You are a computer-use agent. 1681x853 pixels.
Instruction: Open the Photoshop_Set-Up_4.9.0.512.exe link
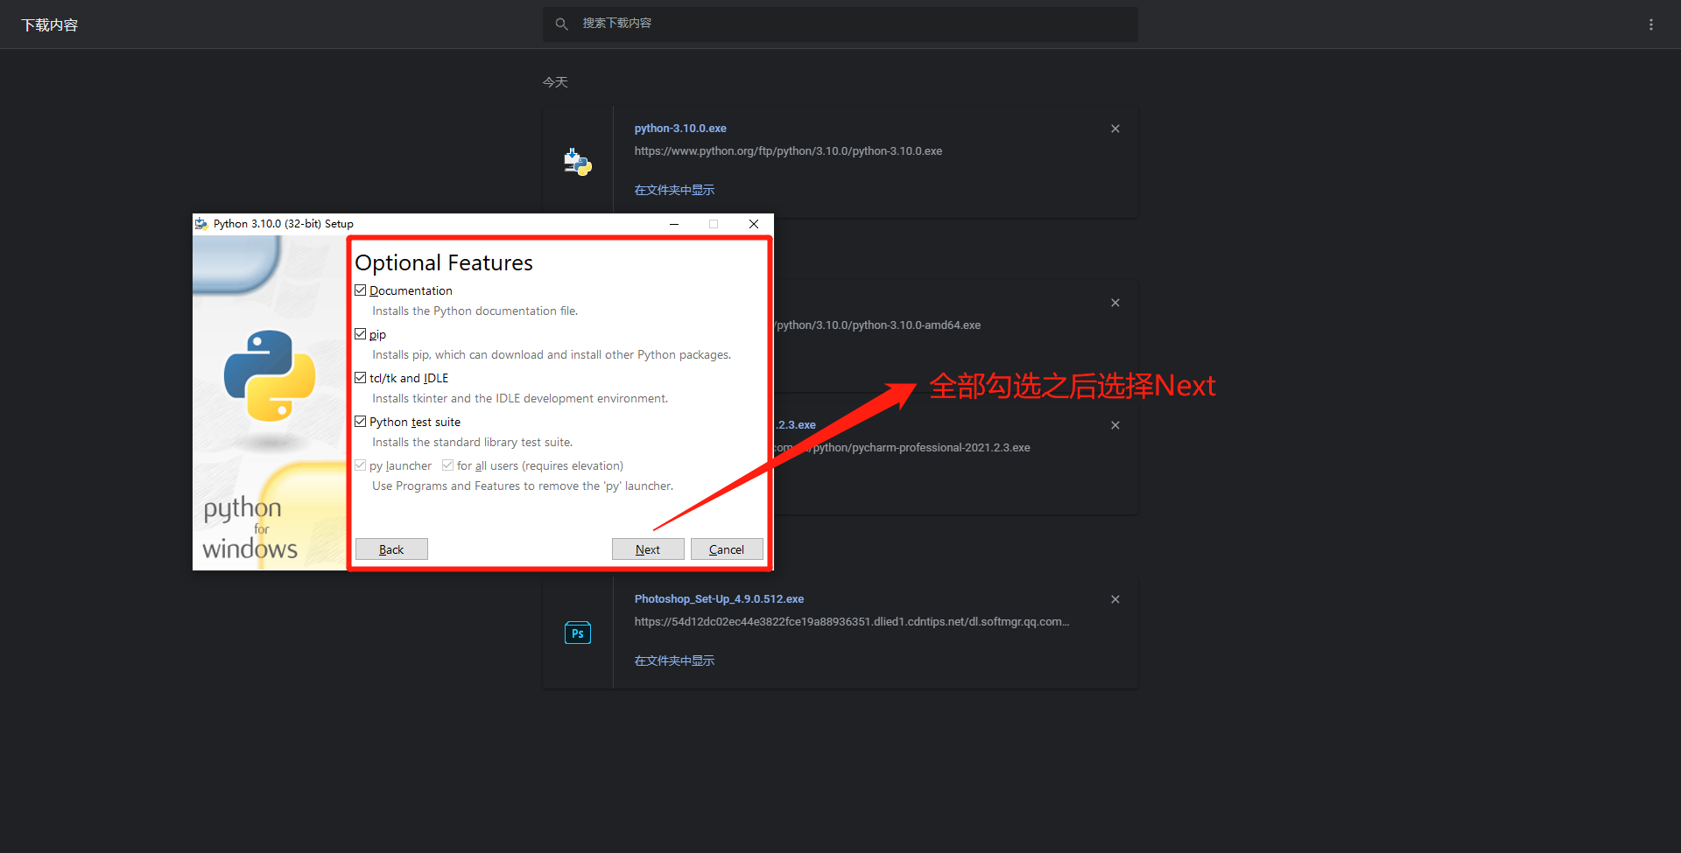point(719,599)
